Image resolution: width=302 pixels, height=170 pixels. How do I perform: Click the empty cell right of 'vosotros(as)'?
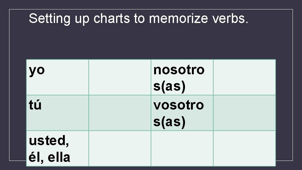[244, 113]
